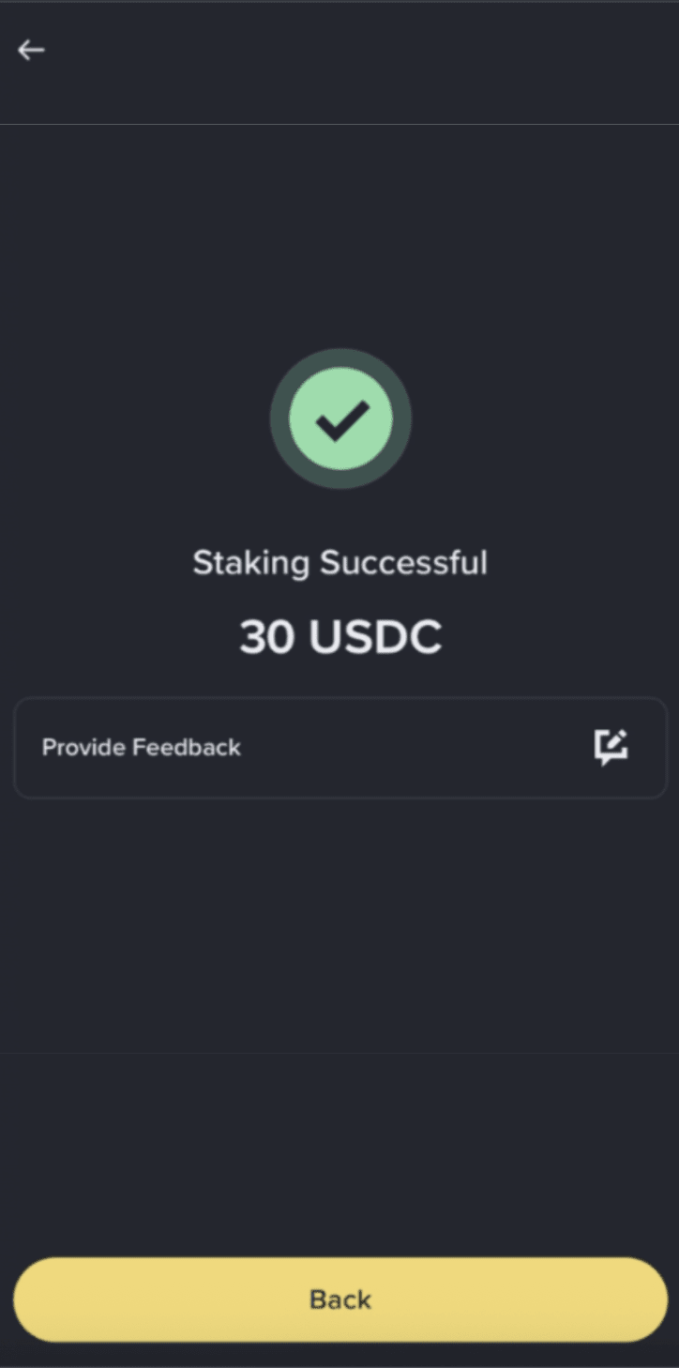Click the Provide Feedback label text
The height and width of the screenshot is (1368, 679).
[142, 748]
